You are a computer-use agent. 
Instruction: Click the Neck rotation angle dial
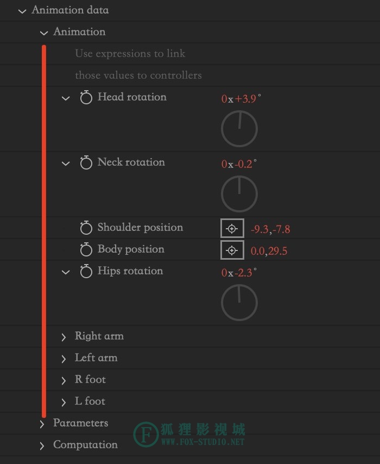click(x=239, y=194)
